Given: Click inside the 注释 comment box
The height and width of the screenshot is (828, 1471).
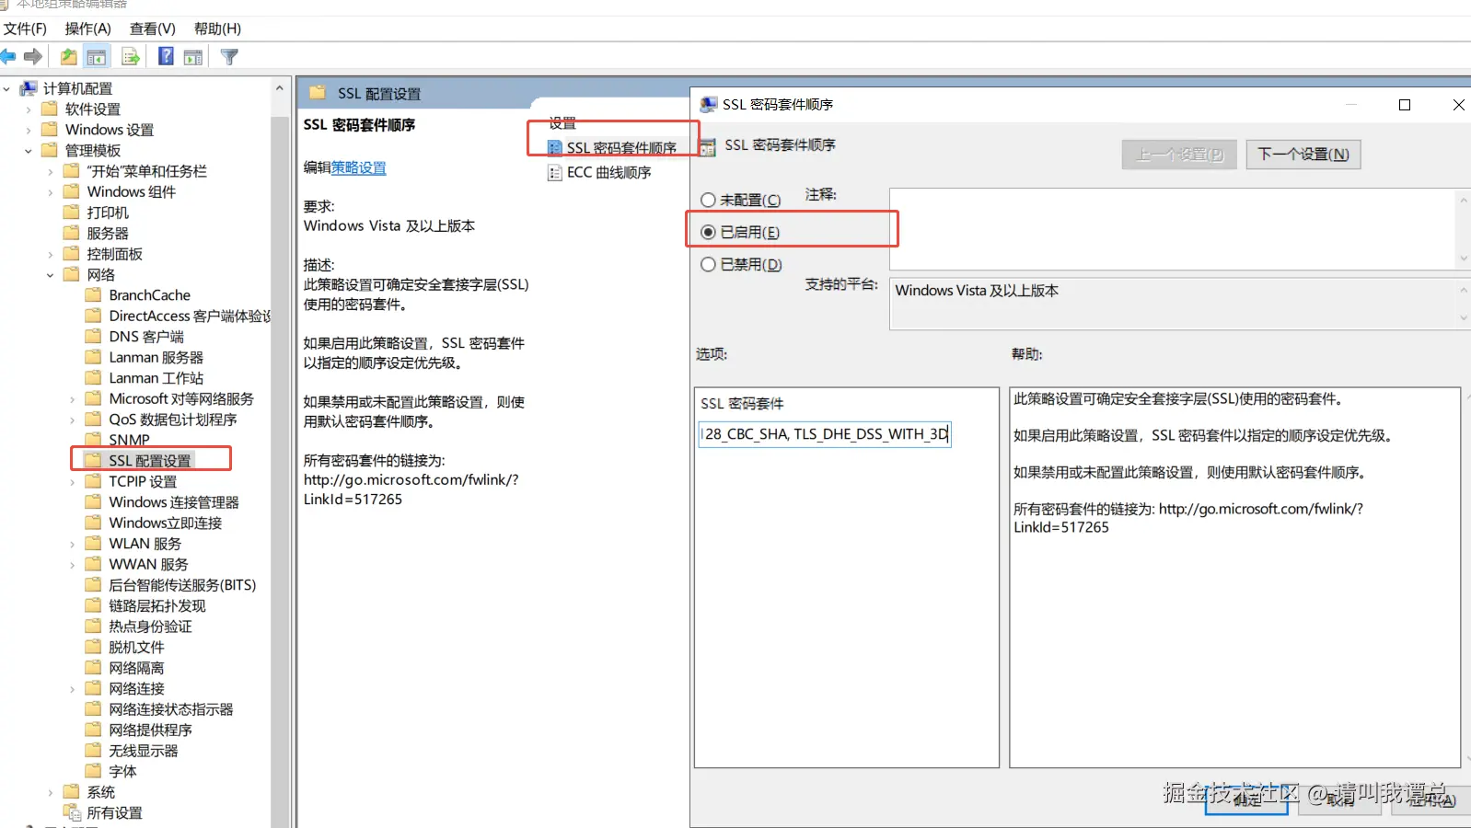Looking at the screenshot, I should point(1173,228).
